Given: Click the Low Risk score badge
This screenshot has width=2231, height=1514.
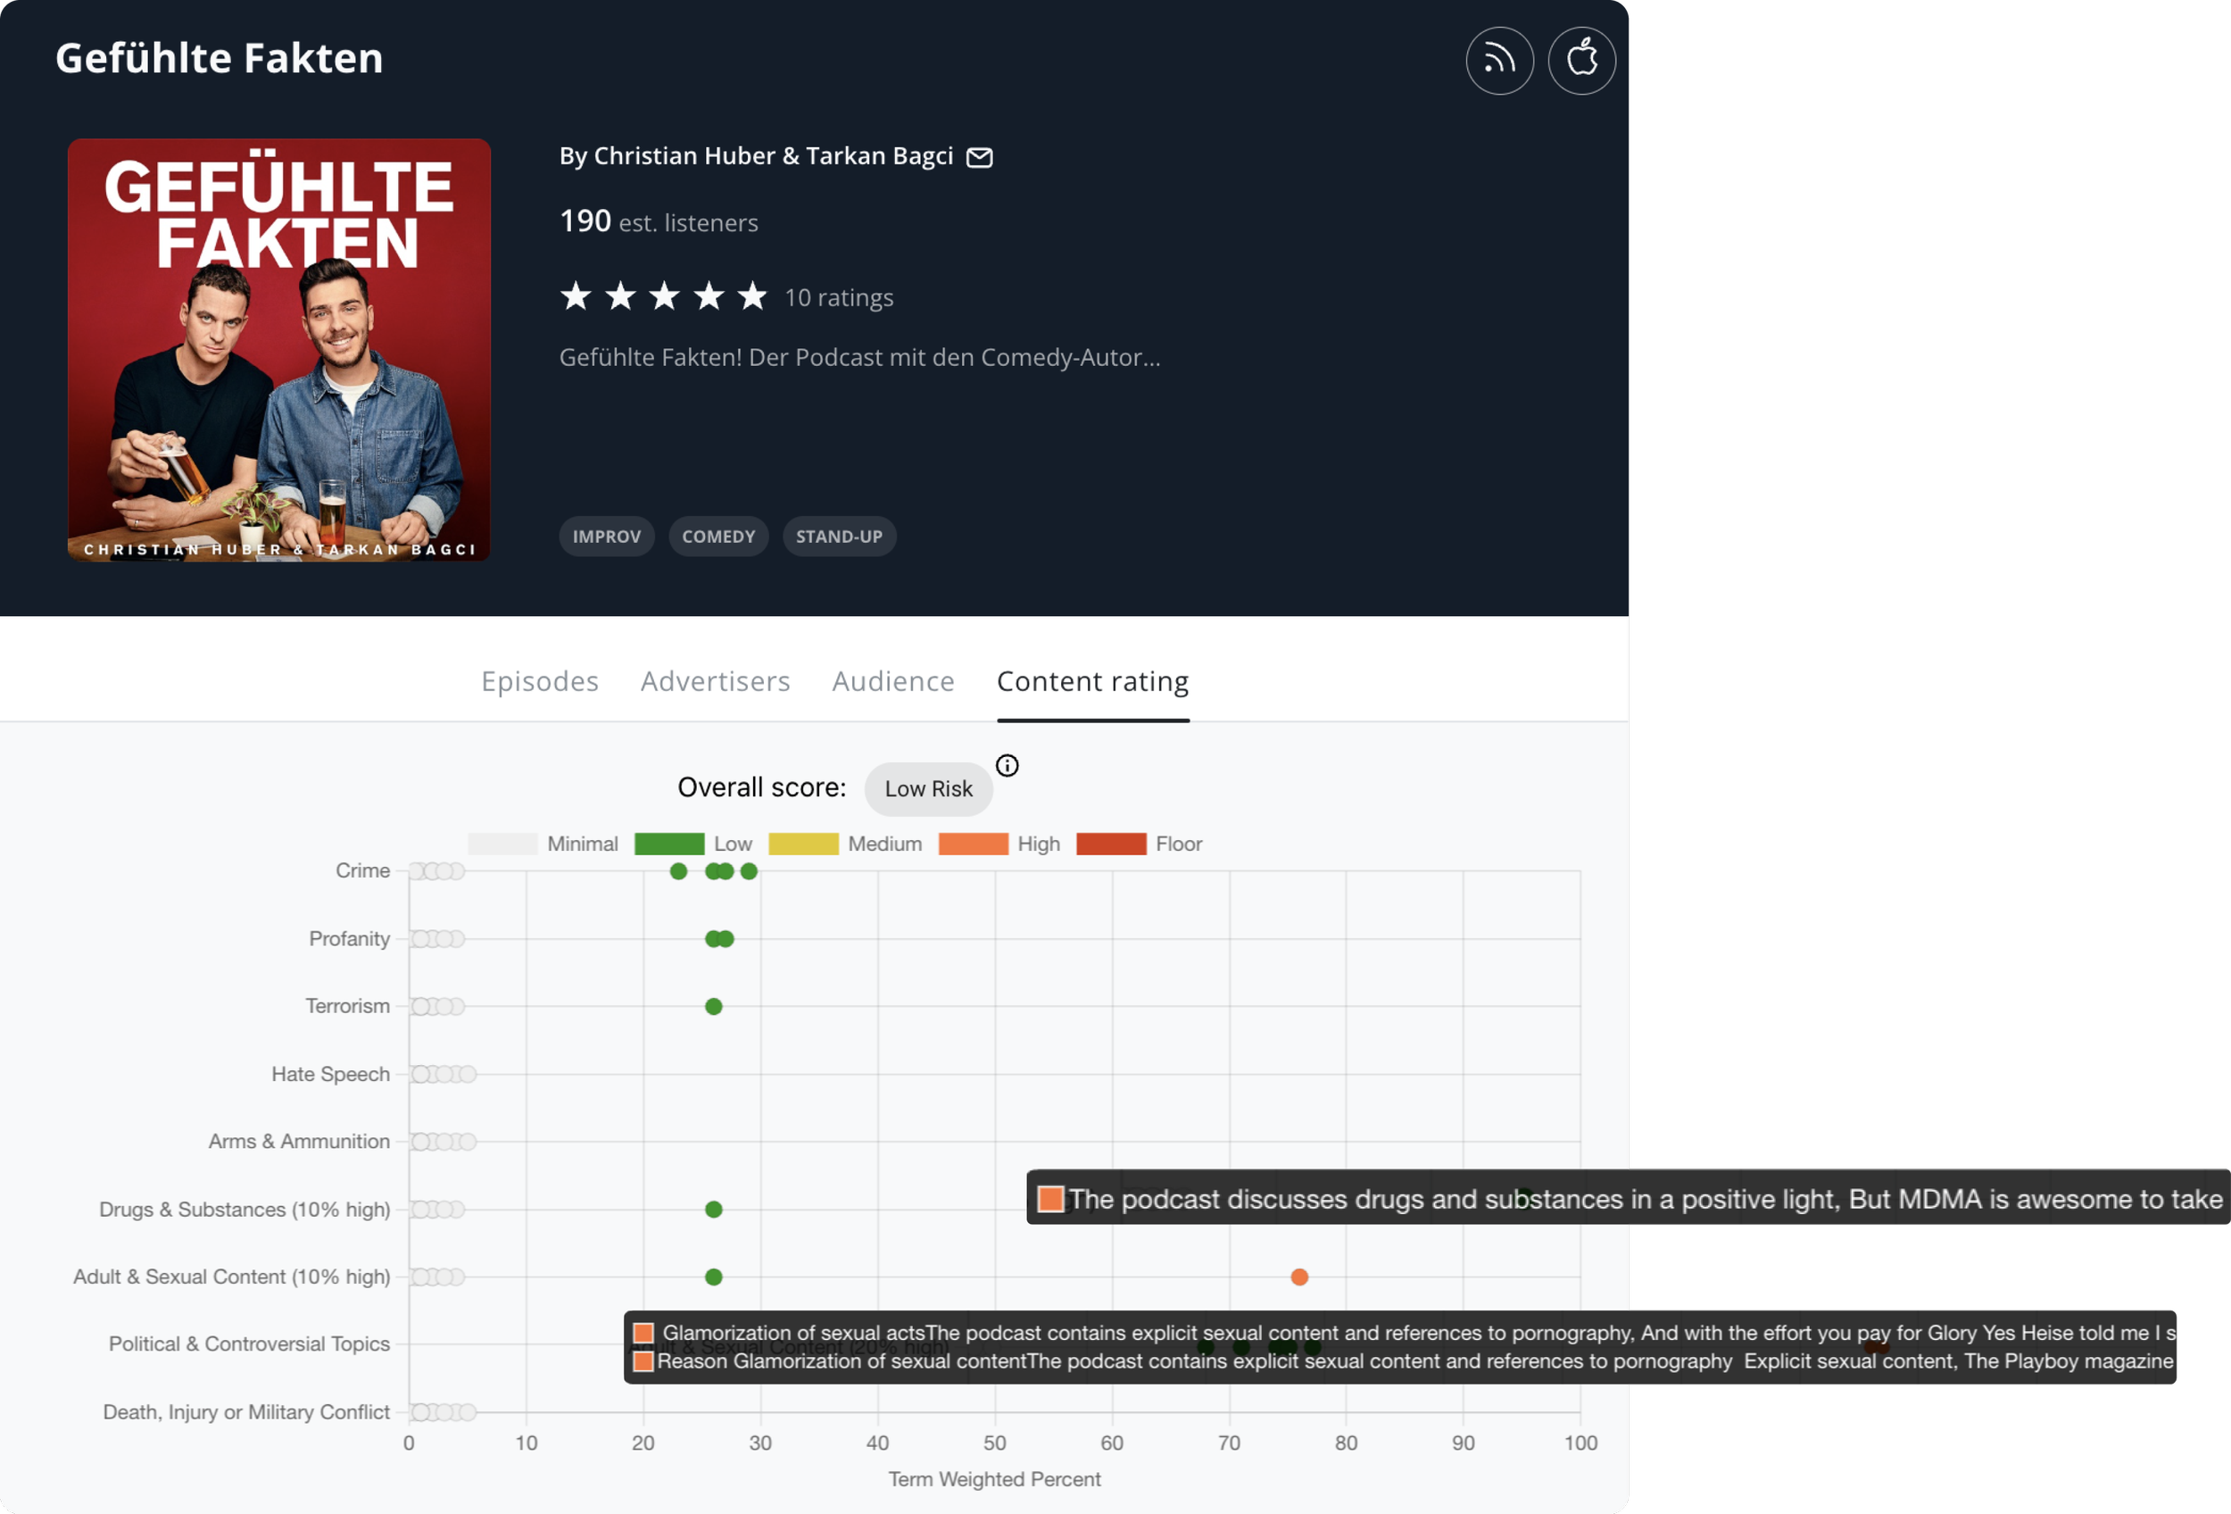Looking at the screenshot, I should coord(927,789).
